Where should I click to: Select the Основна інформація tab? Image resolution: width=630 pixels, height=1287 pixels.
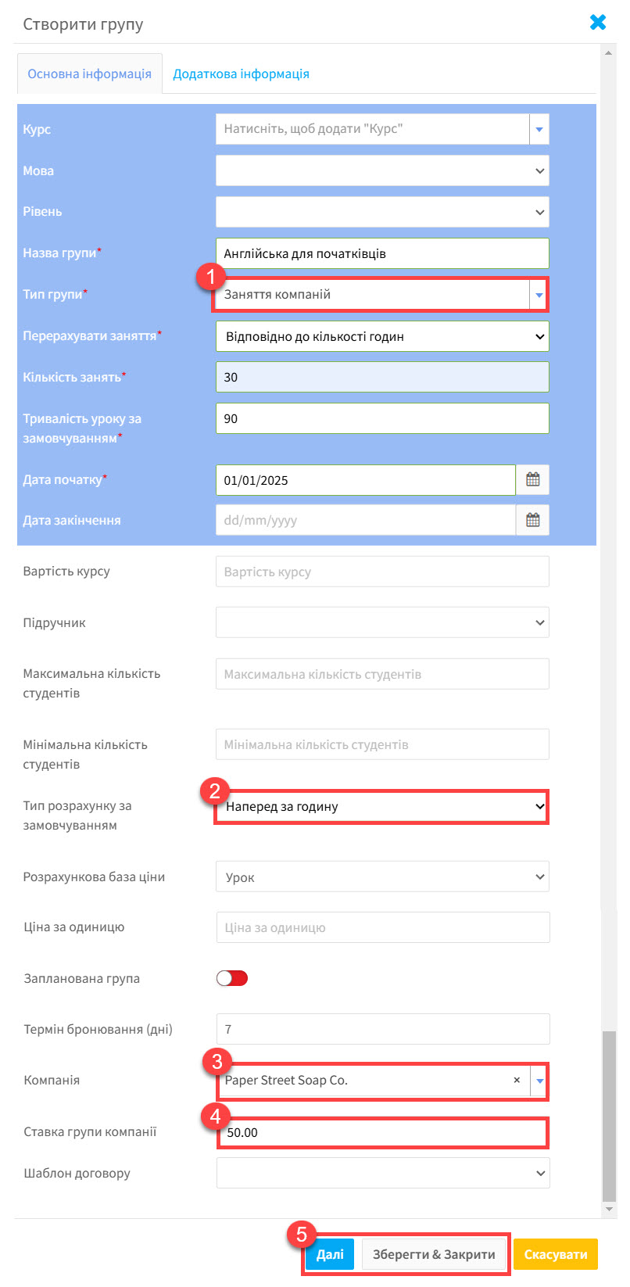click(x=90, y=73)
